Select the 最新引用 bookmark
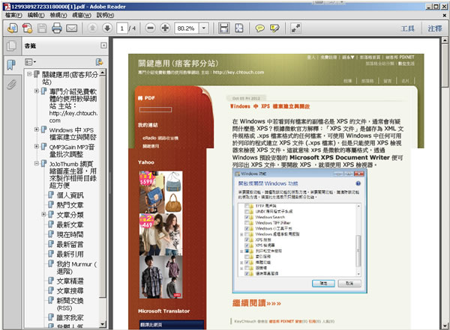 tap(70, 254)
